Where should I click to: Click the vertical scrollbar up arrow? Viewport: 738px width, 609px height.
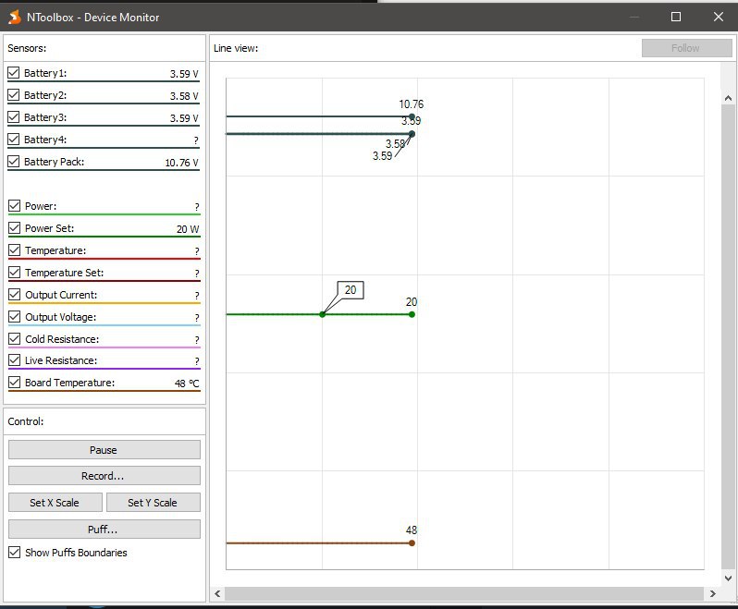[728, 98]
